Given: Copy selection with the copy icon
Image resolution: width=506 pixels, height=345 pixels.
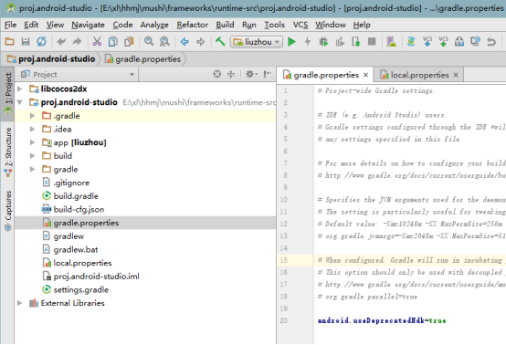Looking at the screenshot, I should [112, 42].
